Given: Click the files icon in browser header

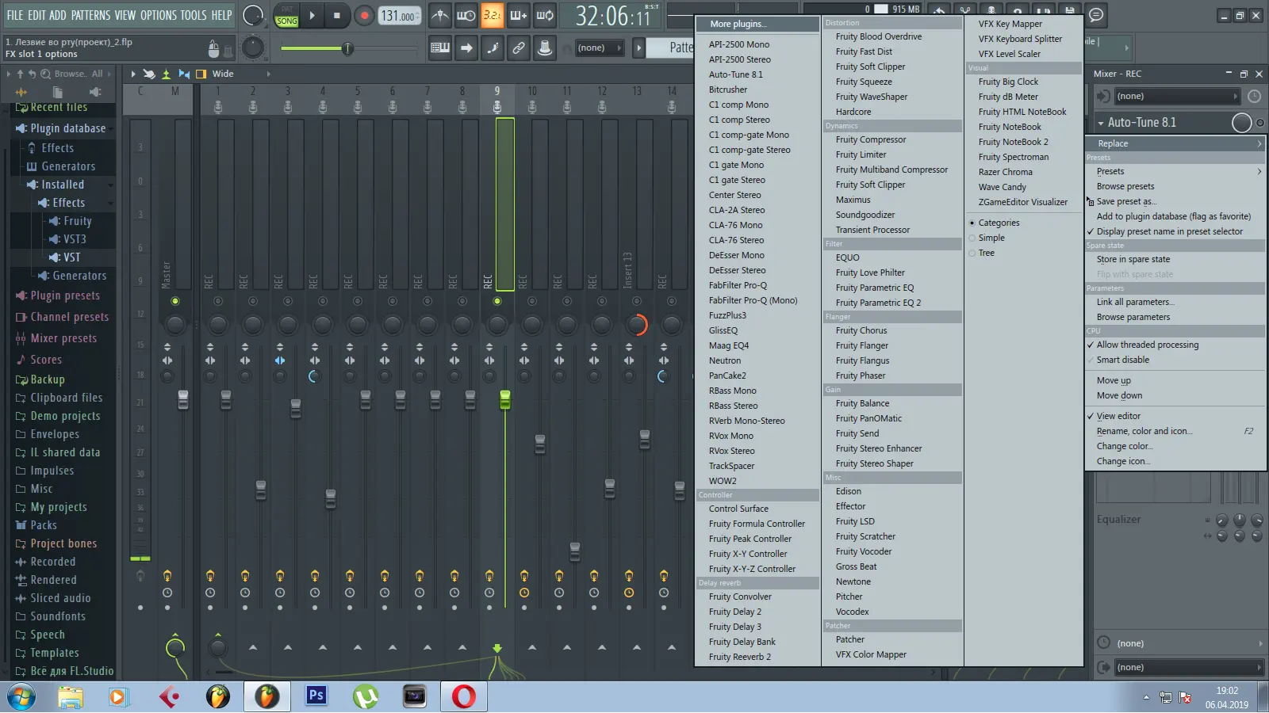Looking at the screenshot, I should click(x=58, y=92).
